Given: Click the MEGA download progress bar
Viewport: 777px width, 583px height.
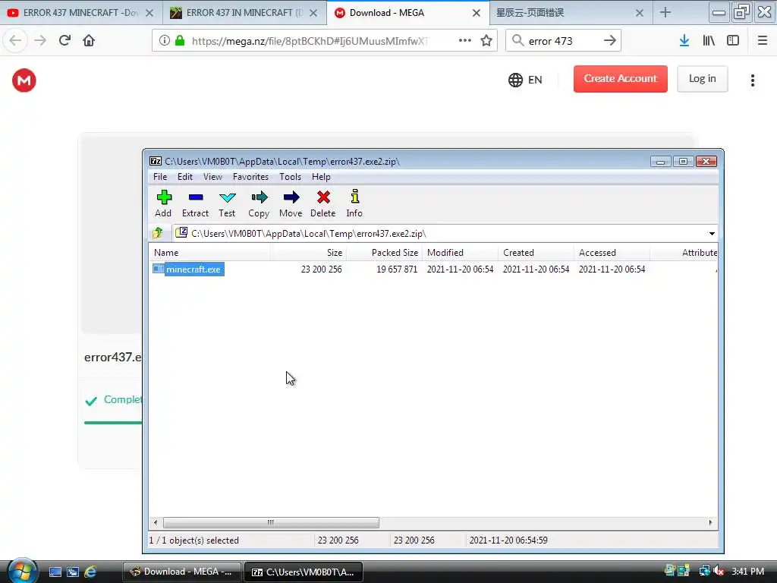Looking at the screenshot, I should (113, 422).
